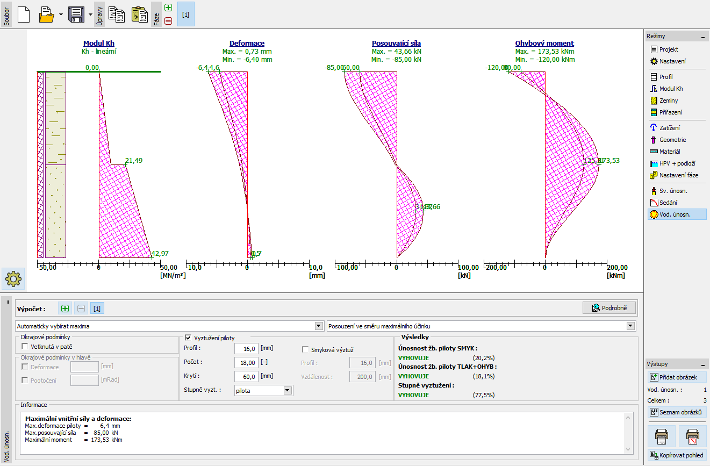Click the reinforcement Profil input 16,0
This screenshot has width=710, height=466.
247,349
